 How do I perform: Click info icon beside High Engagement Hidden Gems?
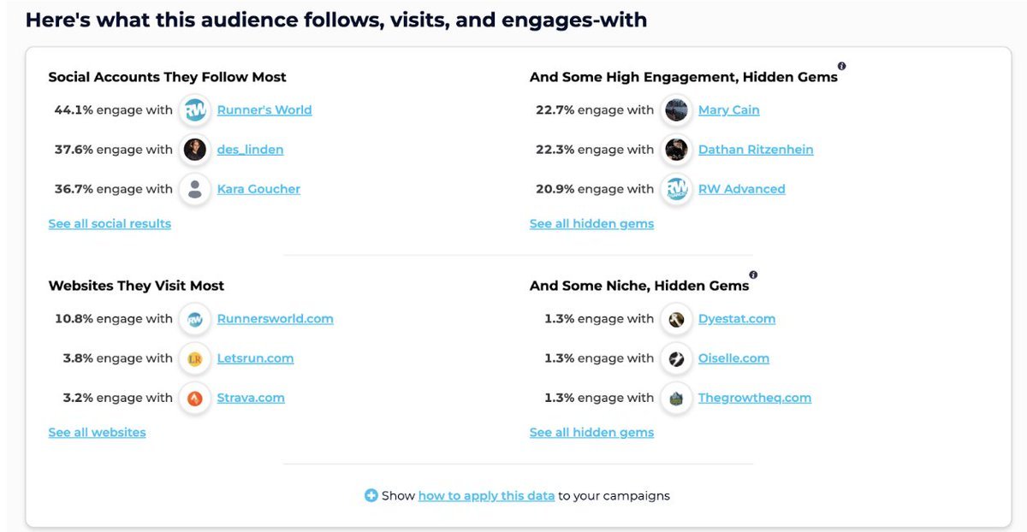click(842, 66)
